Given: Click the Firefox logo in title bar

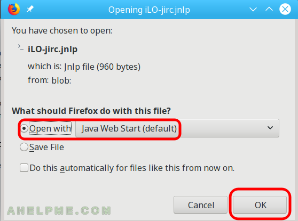Looking at the screenshot, I should [14, 9].
